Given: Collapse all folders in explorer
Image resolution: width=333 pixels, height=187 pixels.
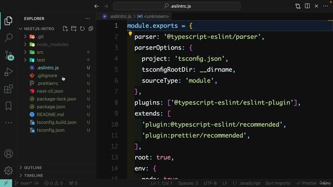Looking at the screenshot, I should (x=91, y=29).
